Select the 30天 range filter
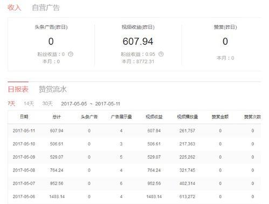This screenshot has height=204, width=269. pyautogui.click(x=47, y=103)
